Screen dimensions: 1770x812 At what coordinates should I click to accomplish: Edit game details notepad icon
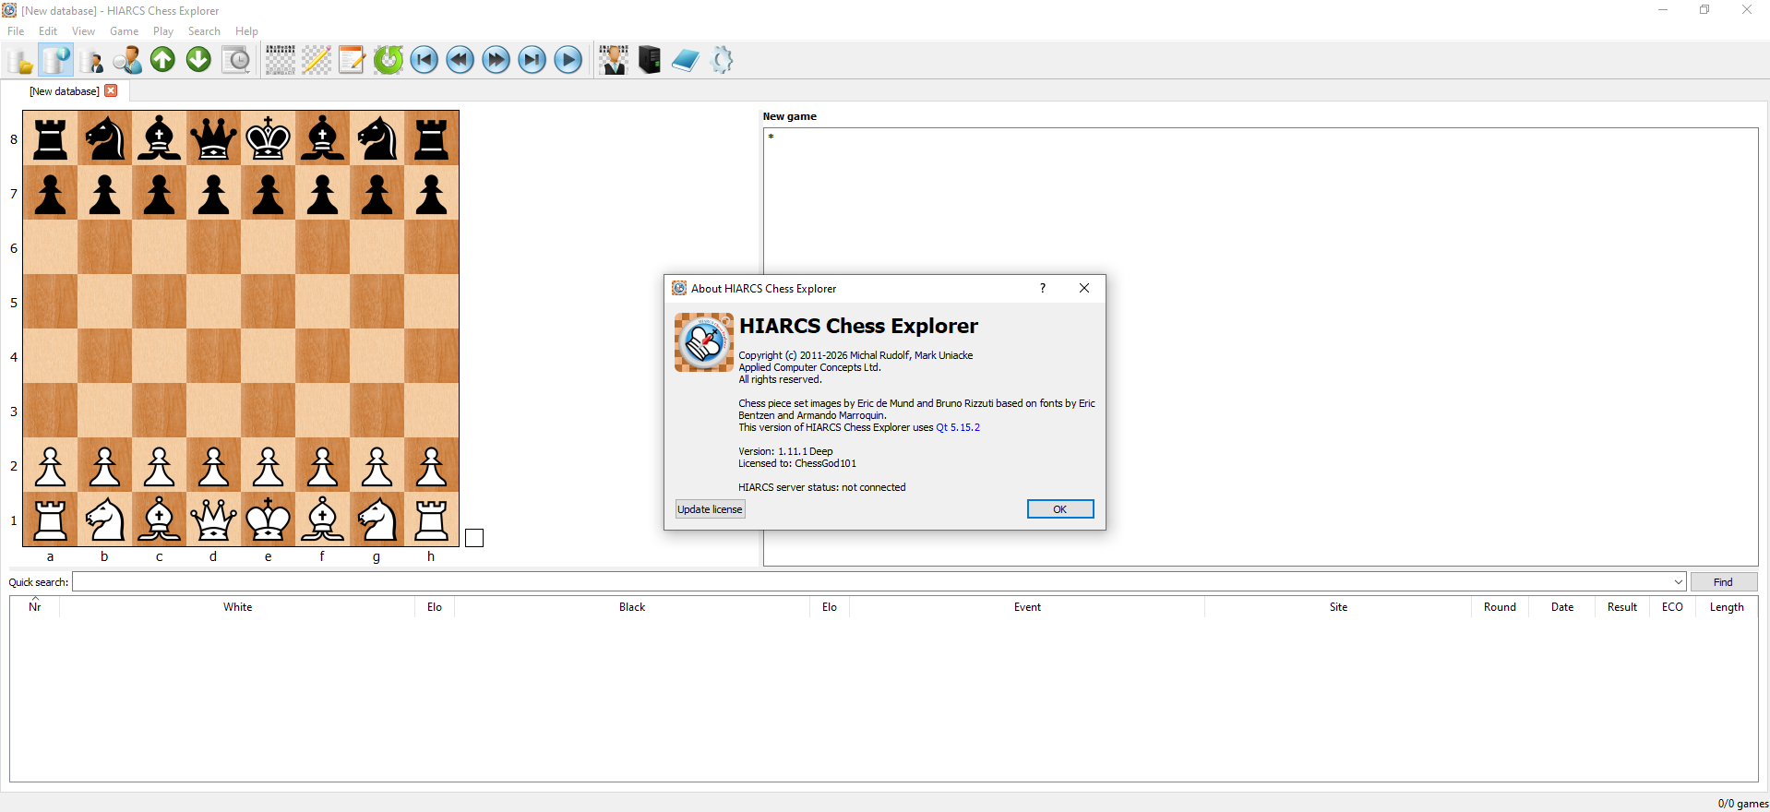pos(352,61)
